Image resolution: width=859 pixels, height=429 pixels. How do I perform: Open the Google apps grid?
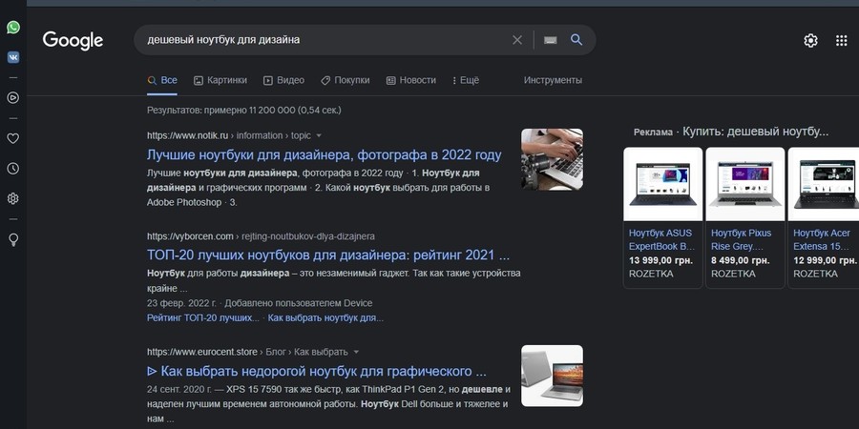click(841, 40)
